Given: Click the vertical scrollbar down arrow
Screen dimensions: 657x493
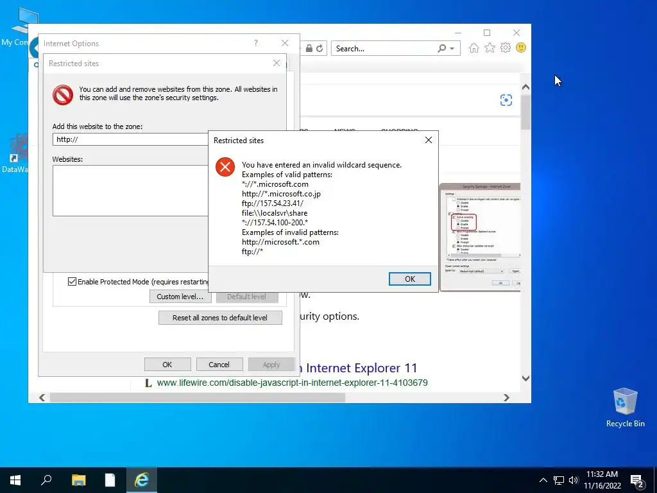Looking at the screenshot, I should [526, 378].
